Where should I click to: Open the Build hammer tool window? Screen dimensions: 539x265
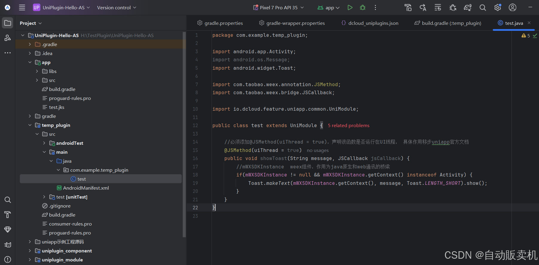click(x=8, y=215)
